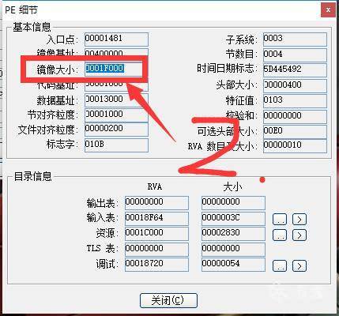Click the 可选头部大小 field 00E0

(x=295, y=131)
